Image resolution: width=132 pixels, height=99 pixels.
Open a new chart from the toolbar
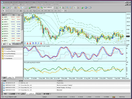(4, 8)
